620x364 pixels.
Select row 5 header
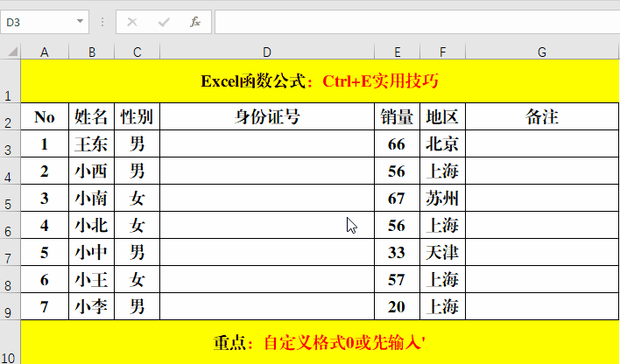tap(10, 198)
